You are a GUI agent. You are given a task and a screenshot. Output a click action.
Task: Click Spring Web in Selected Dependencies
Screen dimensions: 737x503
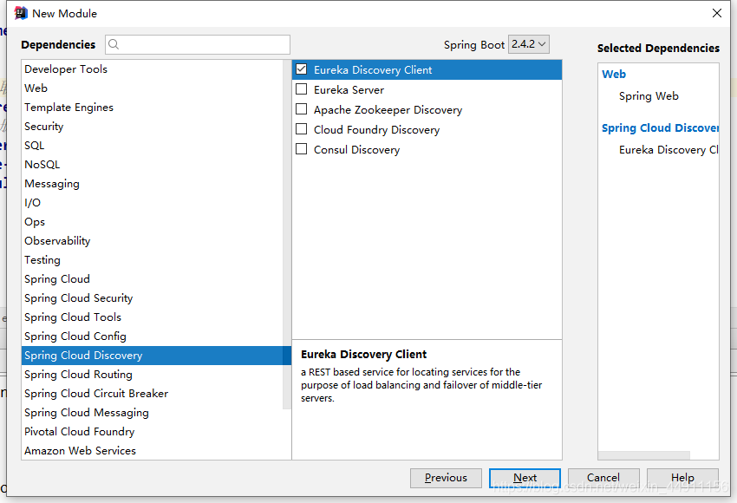(x=649, y=96)
